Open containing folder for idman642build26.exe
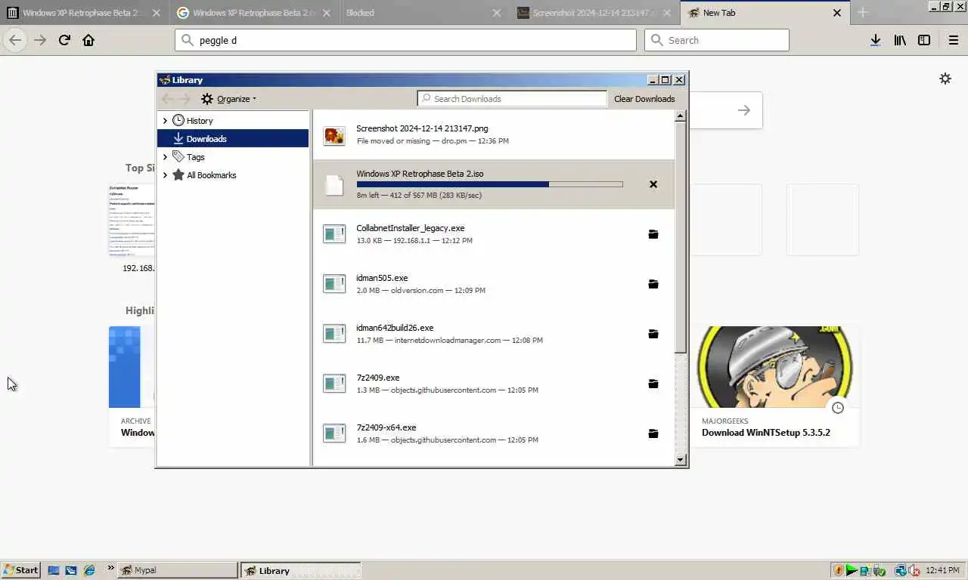 click(x=653, y=334)
